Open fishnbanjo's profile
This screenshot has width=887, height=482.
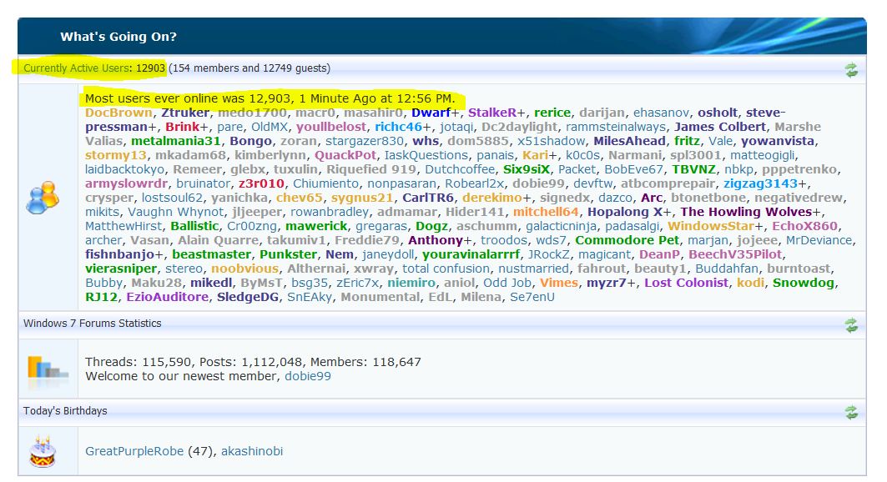120,254
